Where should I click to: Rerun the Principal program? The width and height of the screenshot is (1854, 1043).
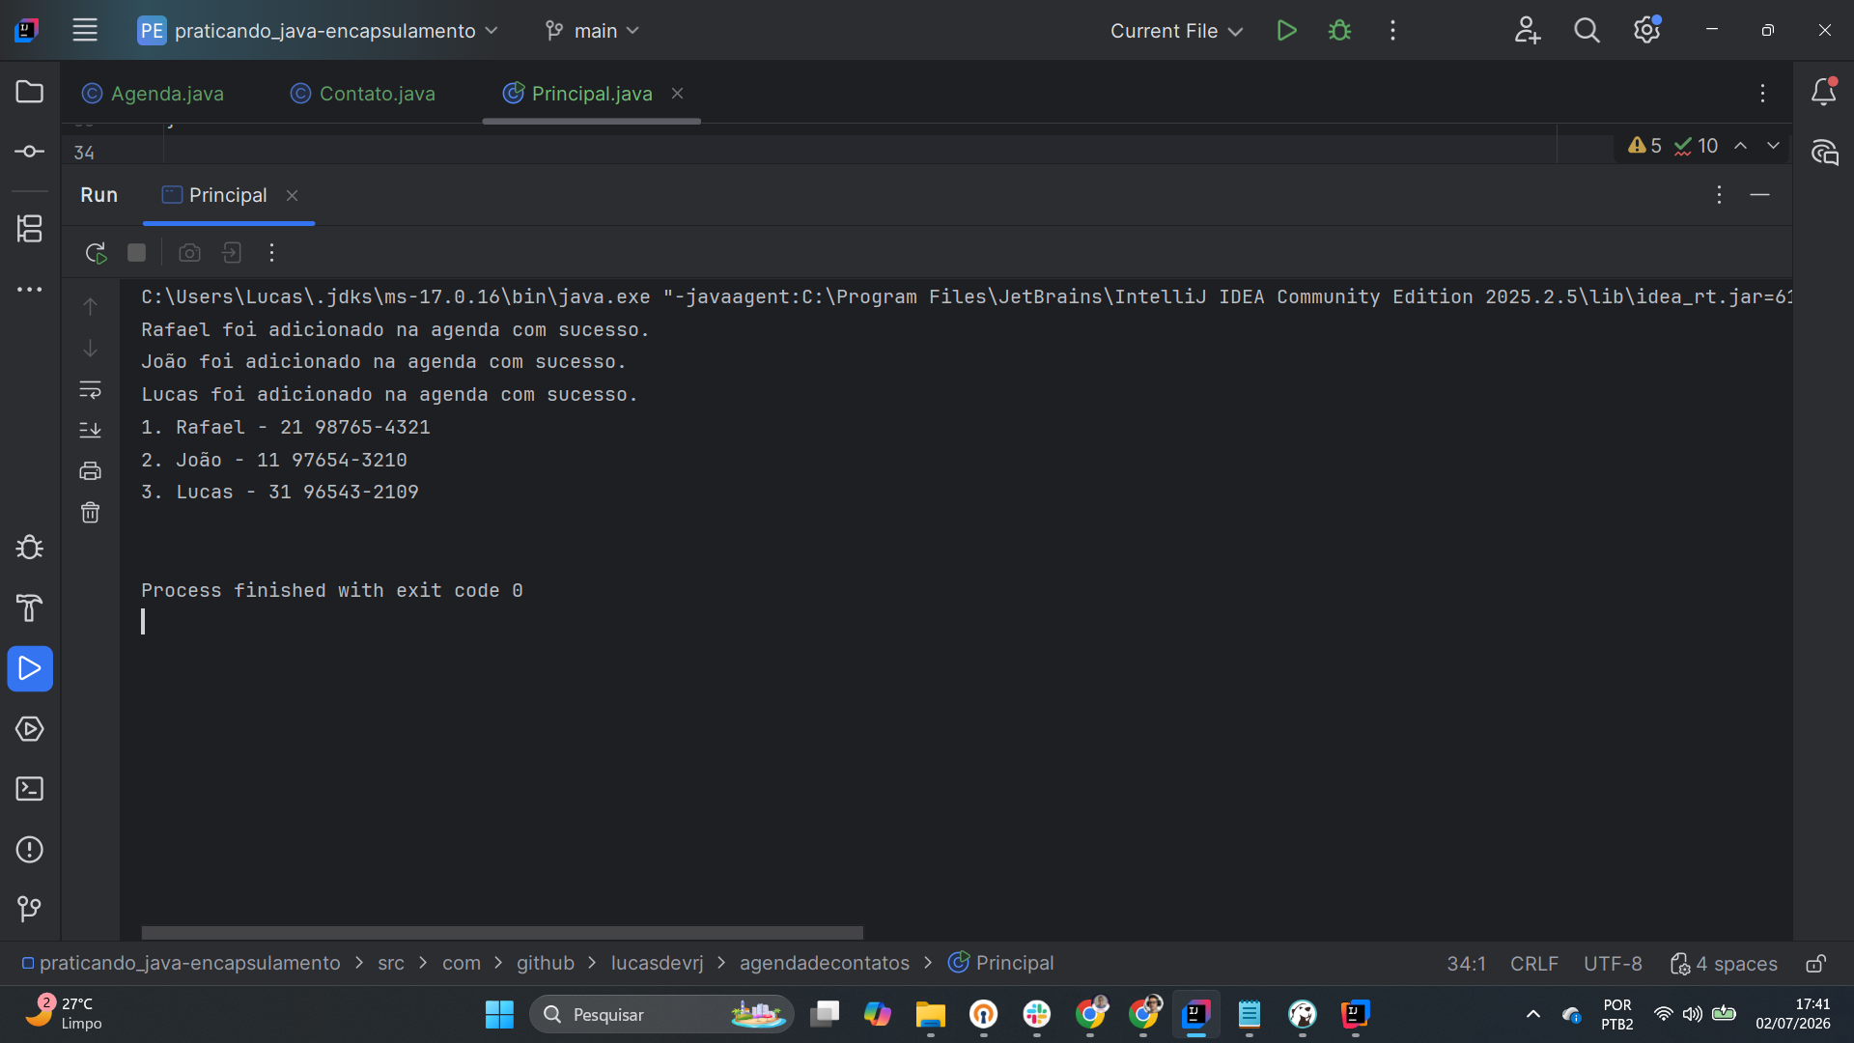pyautogui.click(x=95, y=253)
